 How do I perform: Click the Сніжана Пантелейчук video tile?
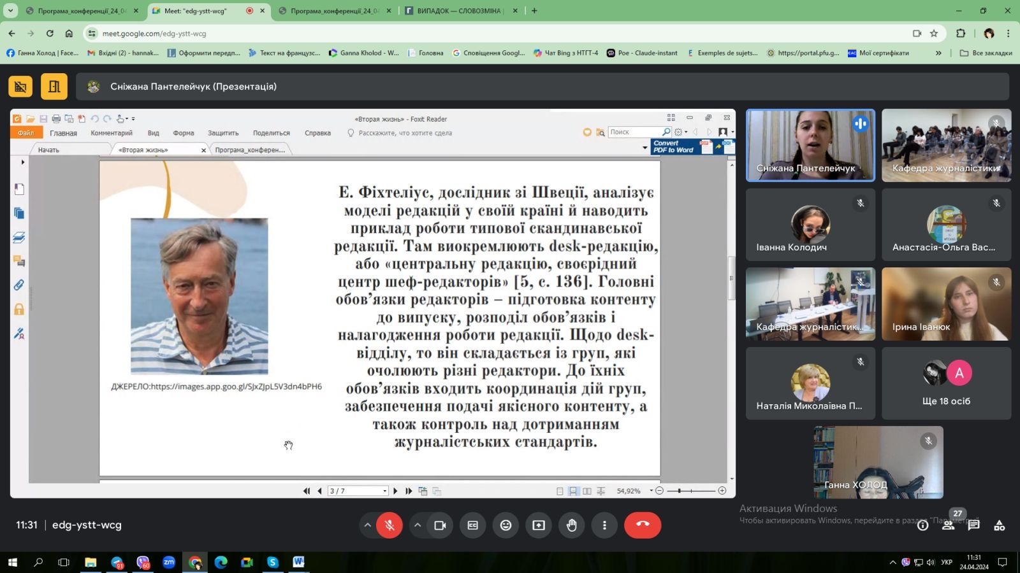810,145
